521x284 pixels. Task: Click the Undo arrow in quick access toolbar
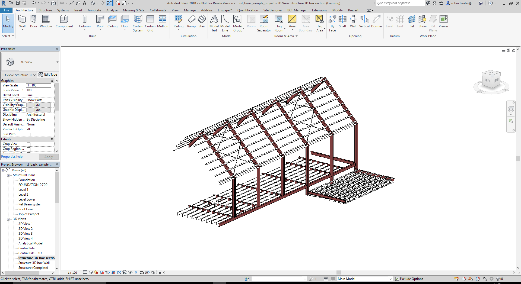(x=34, y=3)
